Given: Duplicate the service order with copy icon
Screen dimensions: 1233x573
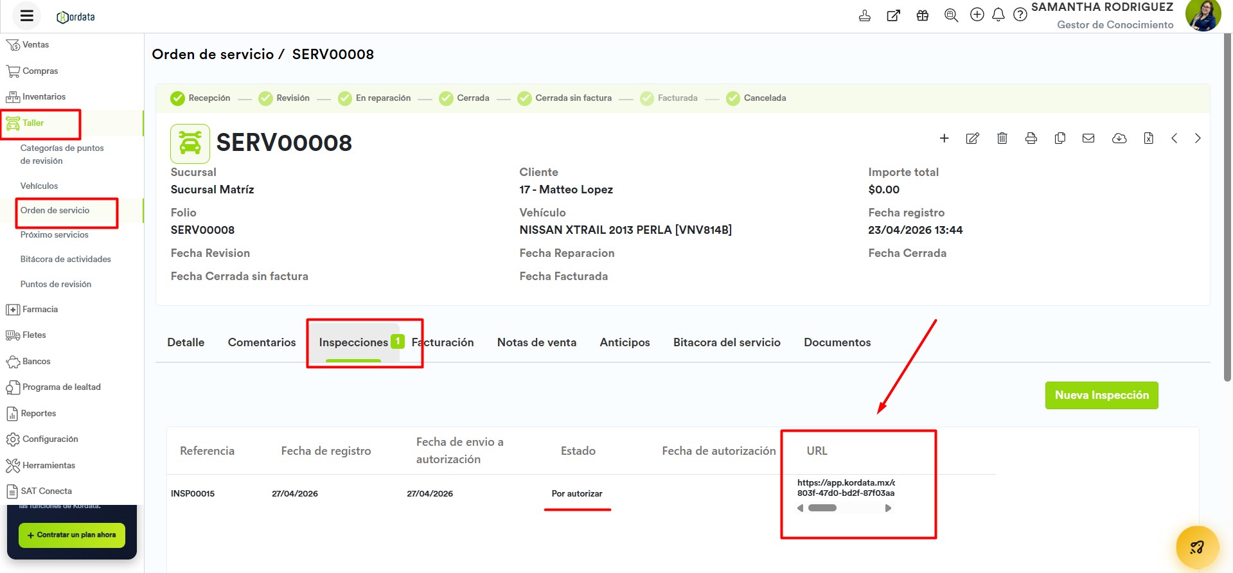Looking at the screenshot, I should coord(1060,138).
